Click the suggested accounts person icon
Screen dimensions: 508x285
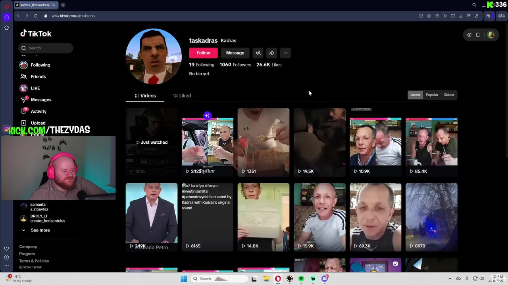pos(258,53)
